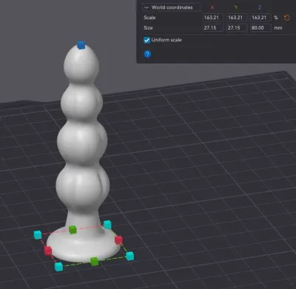The width and height of the screenshot is (296, 289).
Task: Select the red X-axis handle on base's right
Action: (118, 239)
